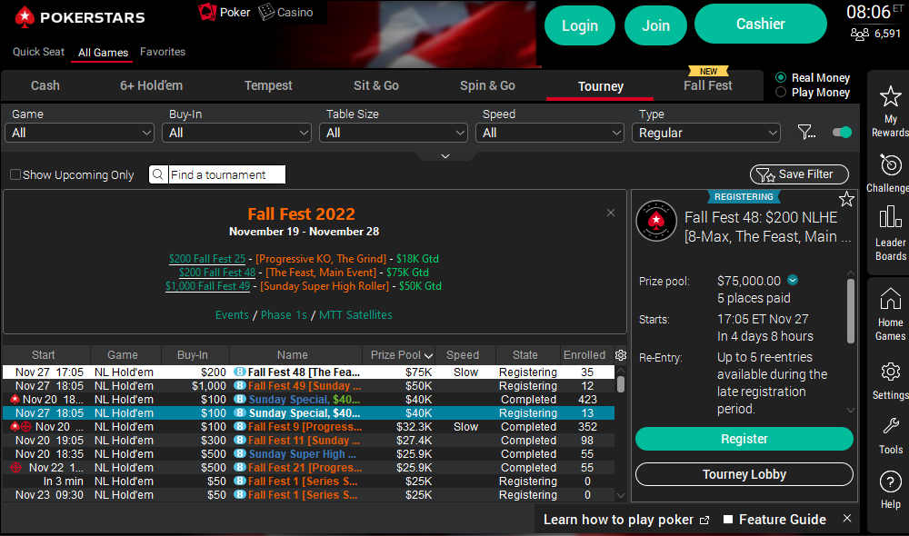This screenshot has width=909, height=536.
Task: Click the tournament list scrollbar thumb
Action: (x=620, y=383)
